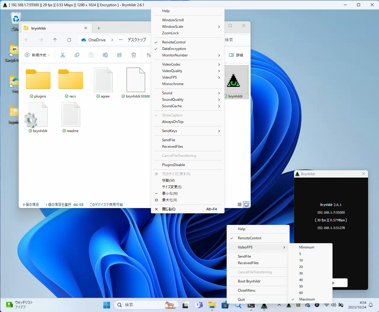
Task: Add a new Explorer tab with plus icon
Action: point(99,28)
